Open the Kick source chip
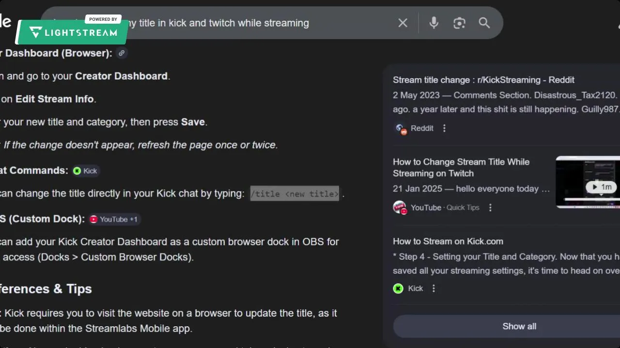The height and width of the screenshot is (348, 620). pyautogui.click(x=85, y=171)
